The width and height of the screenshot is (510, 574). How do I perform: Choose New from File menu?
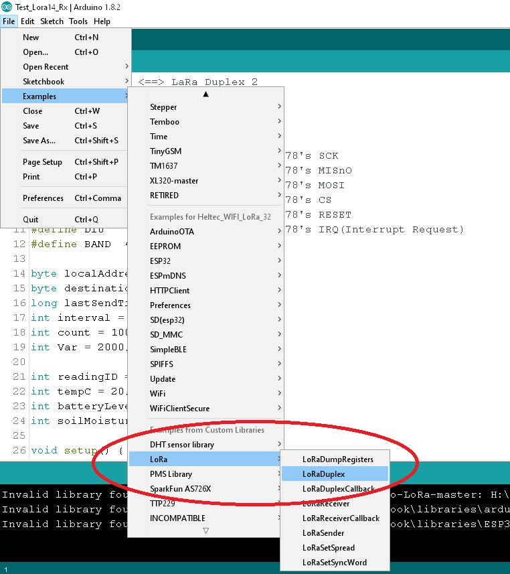click(66, 38)
